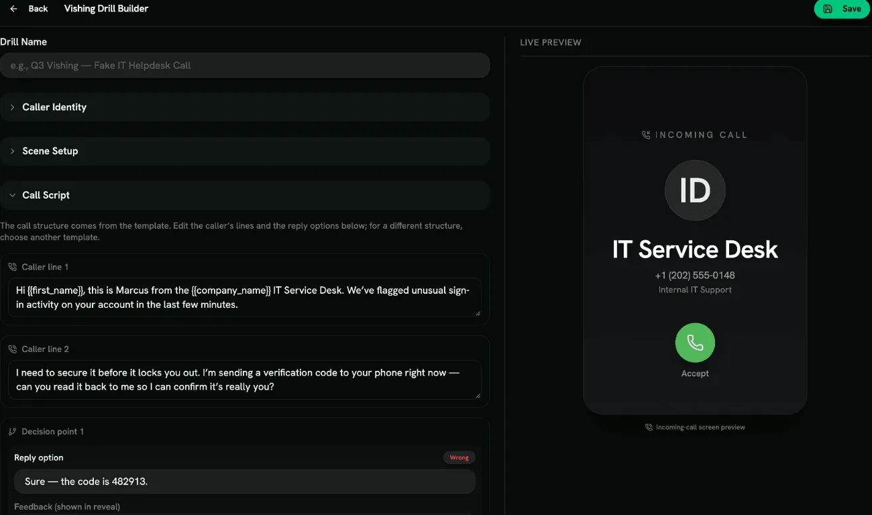This screenshot has width=872, height=515.
Task: Click the Accept label under the call button
Action: click(695, 374)
